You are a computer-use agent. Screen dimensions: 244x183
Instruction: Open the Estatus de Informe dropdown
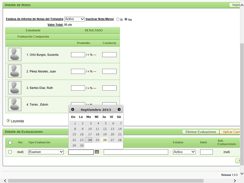click(74, 19)
